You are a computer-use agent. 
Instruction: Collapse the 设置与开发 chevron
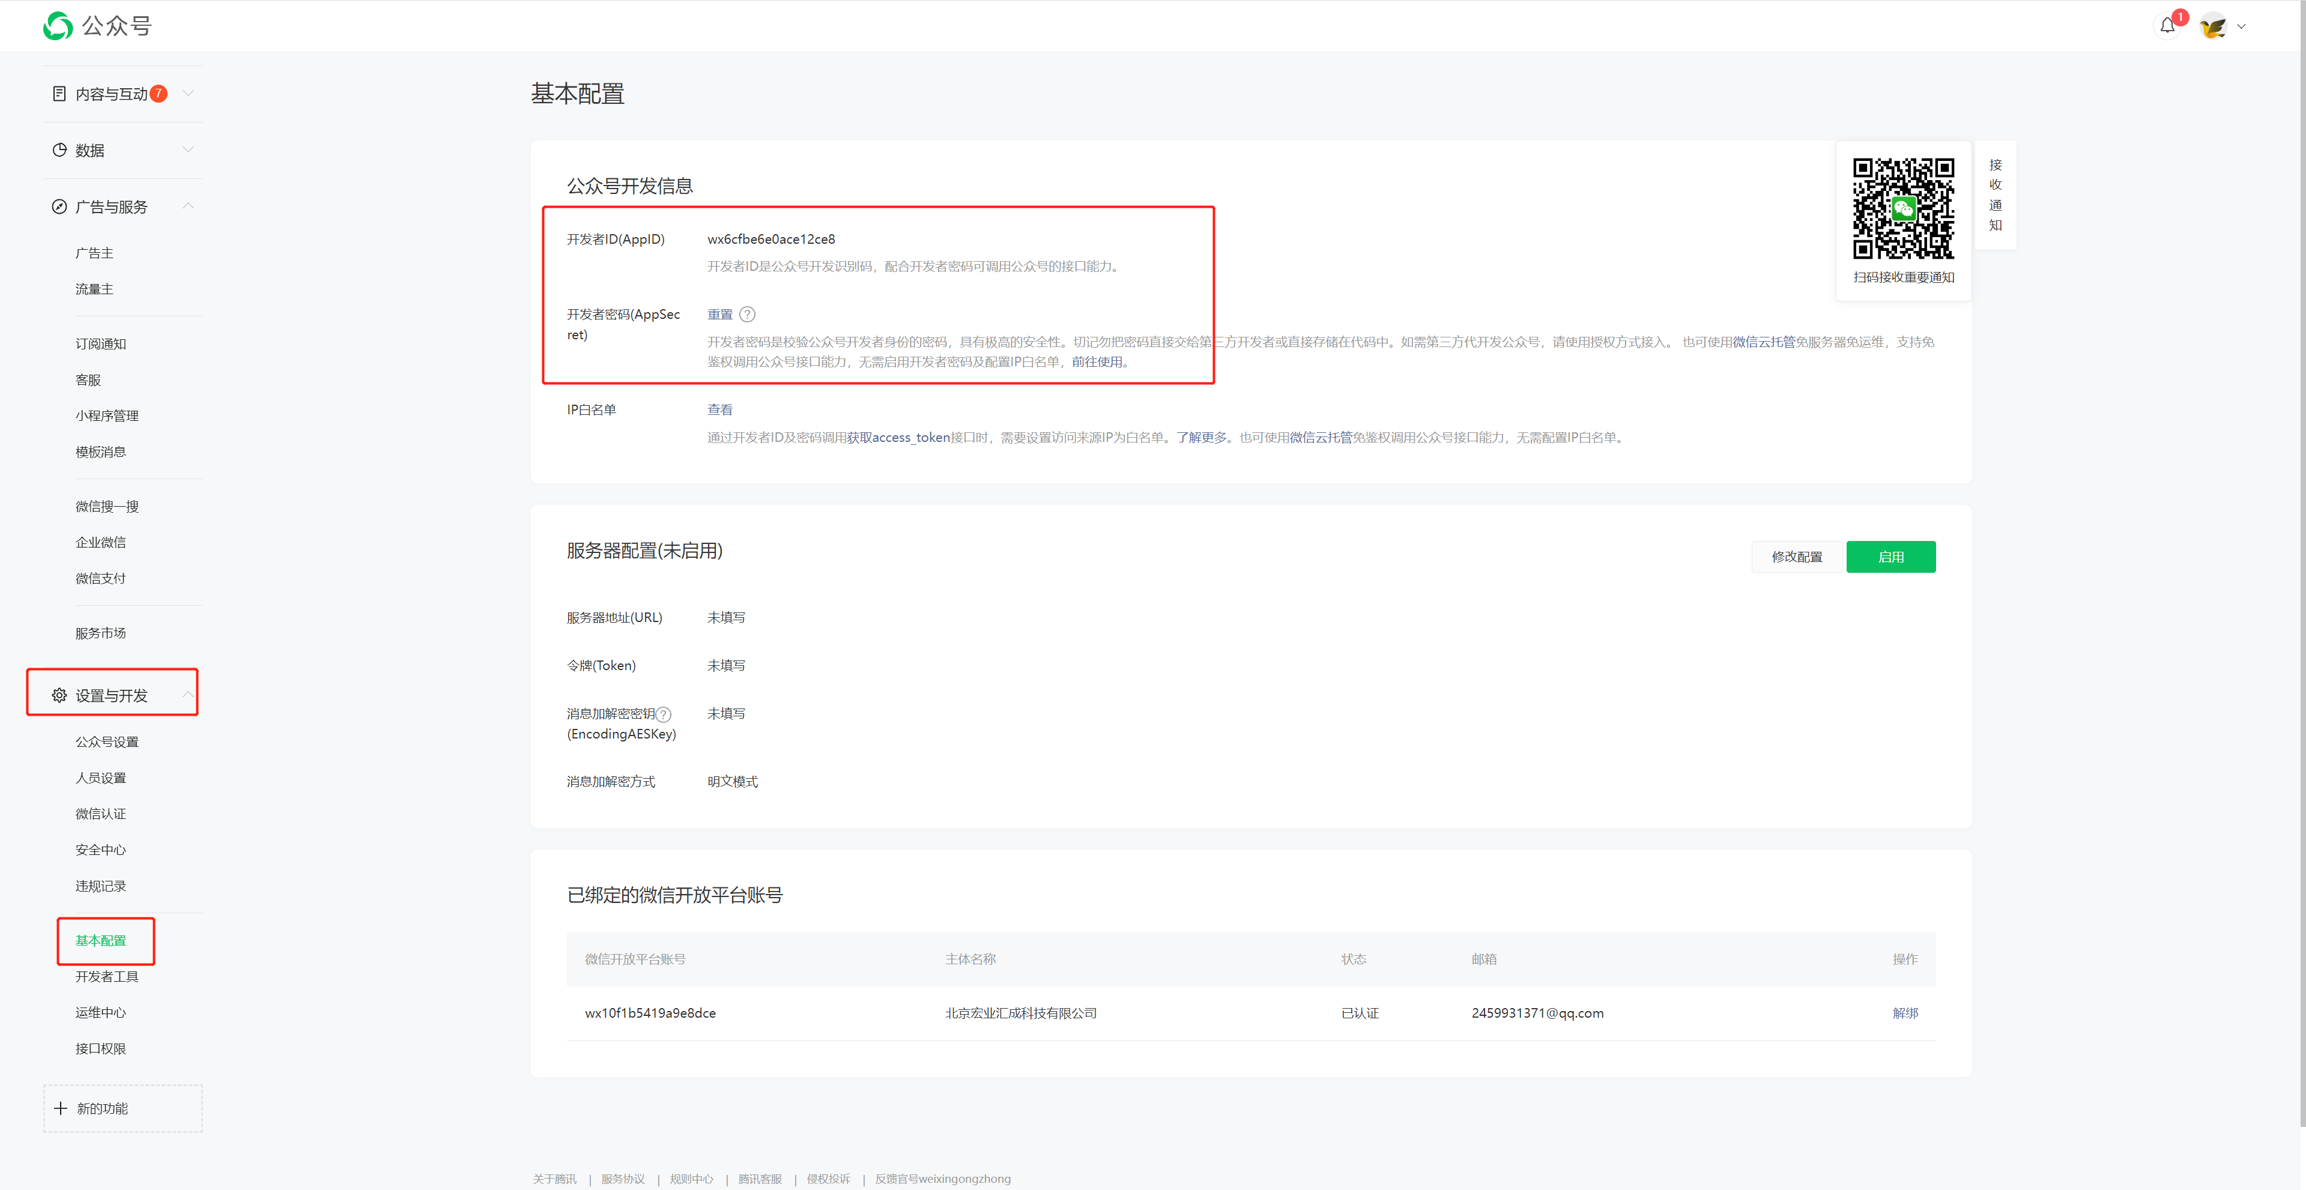[188, 694]
